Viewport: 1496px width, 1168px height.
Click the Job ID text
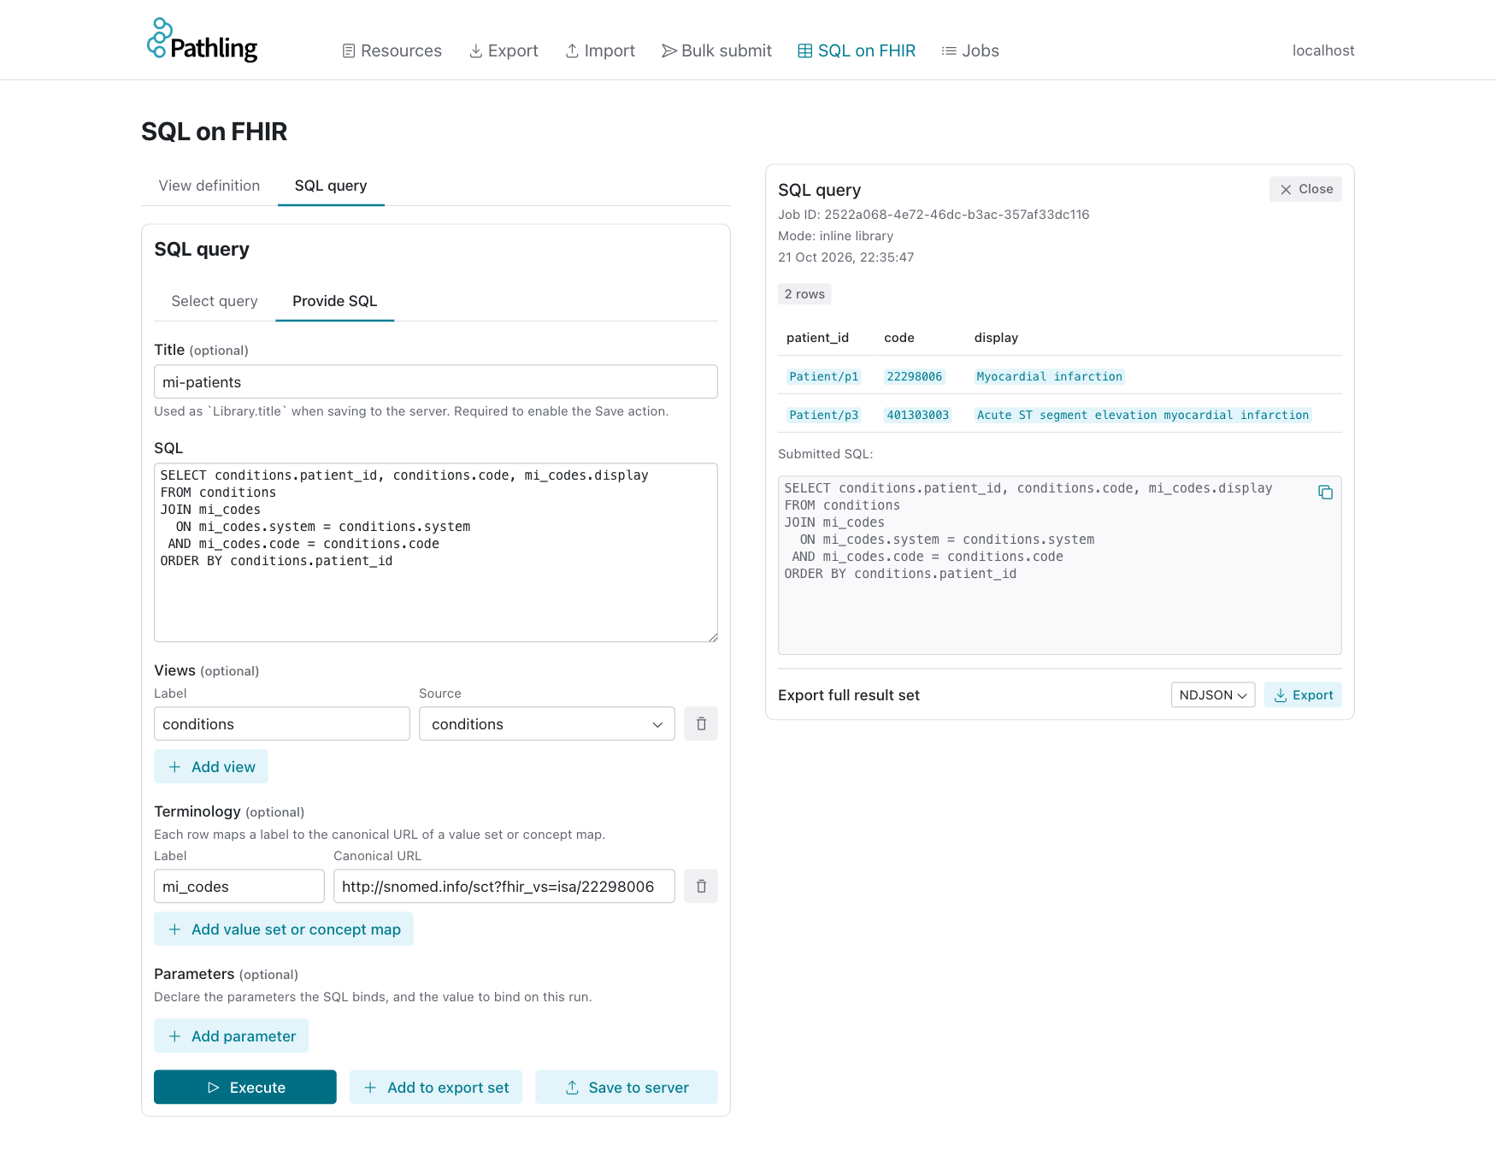(934, 215)
